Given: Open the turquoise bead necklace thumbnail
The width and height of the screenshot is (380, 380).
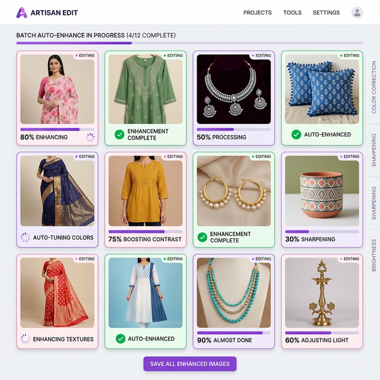Looking at the screenshot, I should (233, 293).
